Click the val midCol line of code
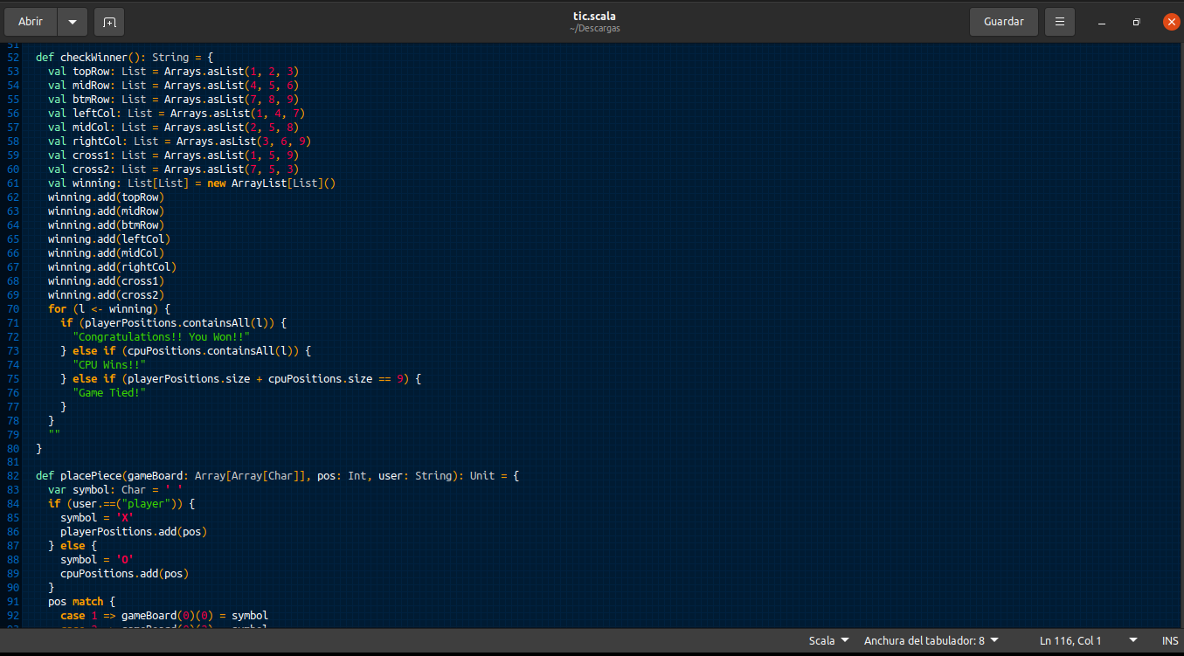The image size is (1184, 656). point(174,128)
